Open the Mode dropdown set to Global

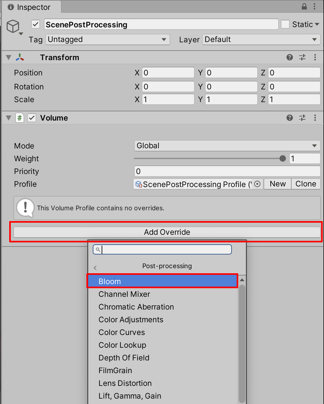[x=227, y=146]
